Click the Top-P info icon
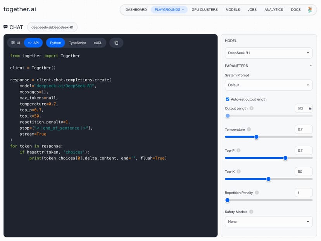Screen dimensions: 321x241 pos(238,151)
